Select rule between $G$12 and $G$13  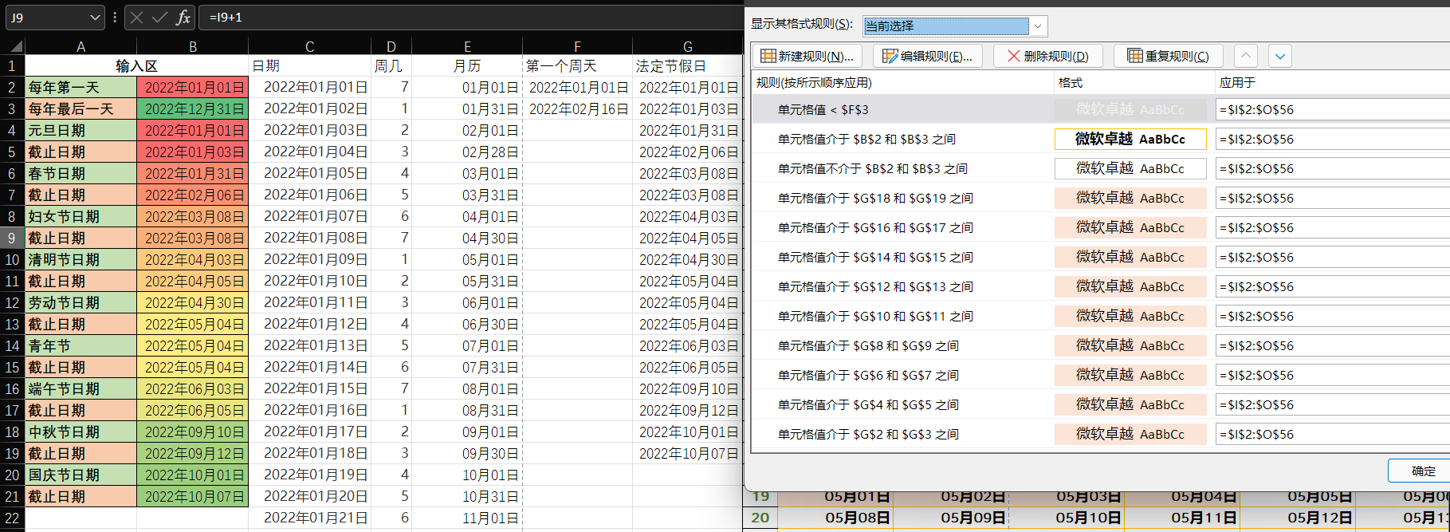tap(875, 286)
